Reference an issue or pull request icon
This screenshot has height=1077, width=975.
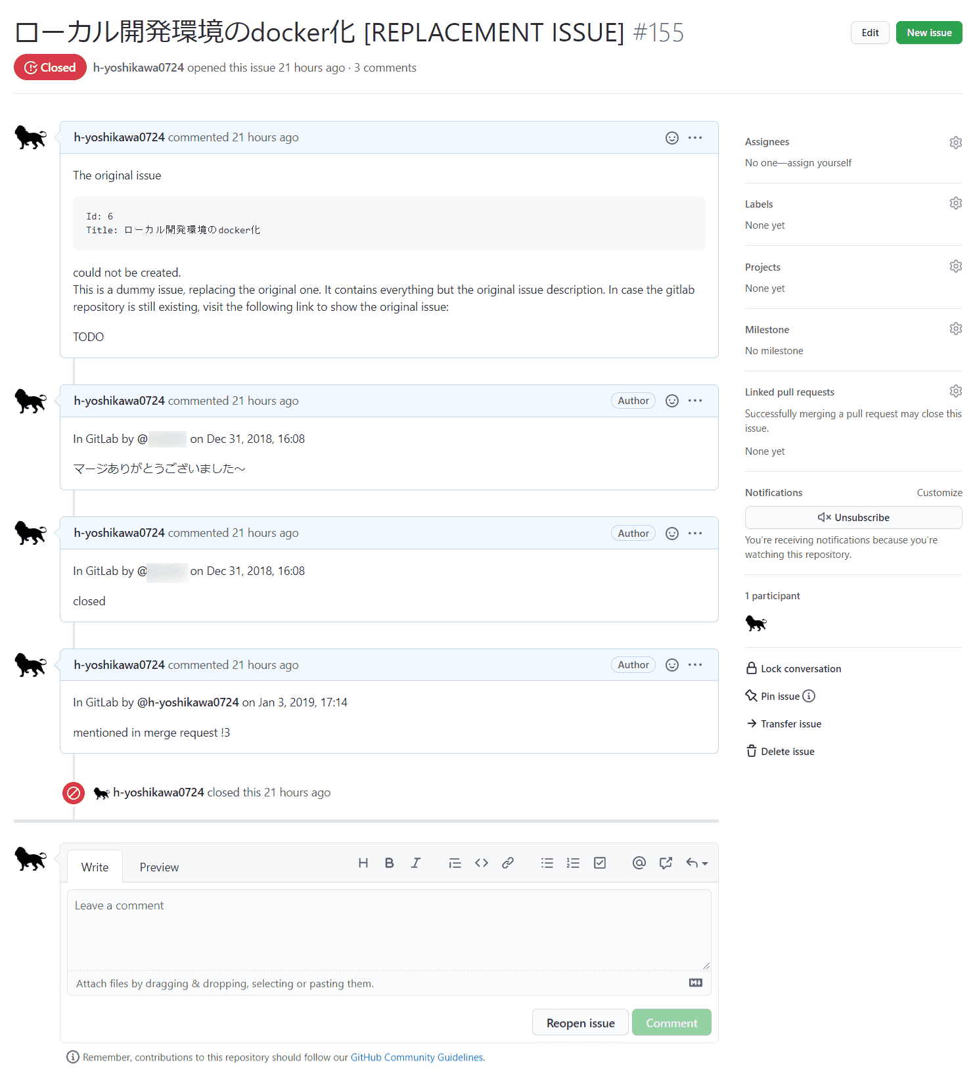pyautogui.click(x=666, y=863)
